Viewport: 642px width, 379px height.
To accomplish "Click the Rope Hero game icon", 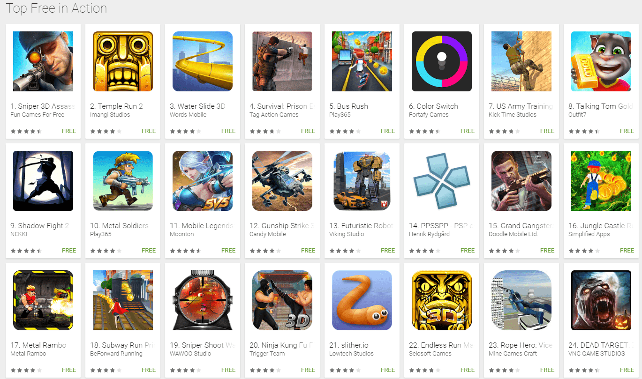I will tap(521, 300).
